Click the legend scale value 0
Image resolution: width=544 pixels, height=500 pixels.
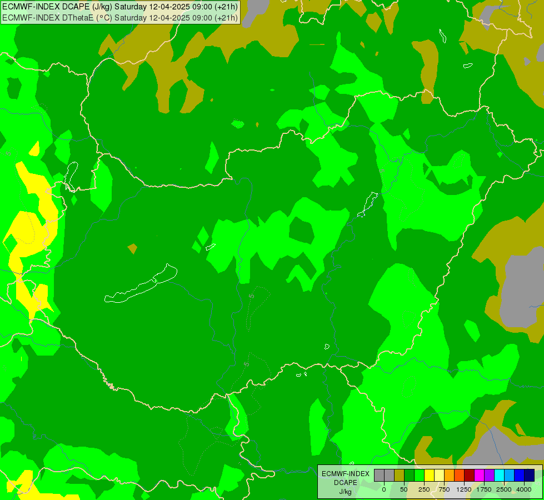[384, 489]
